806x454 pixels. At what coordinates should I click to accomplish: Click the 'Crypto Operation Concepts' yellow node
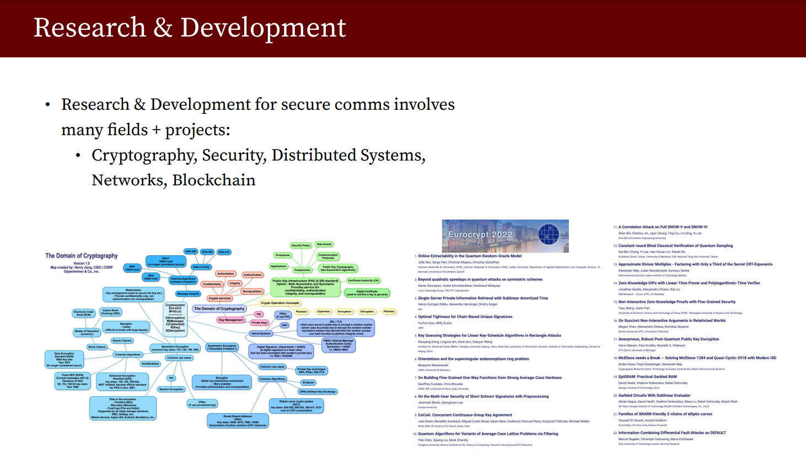tap(280, 303)
